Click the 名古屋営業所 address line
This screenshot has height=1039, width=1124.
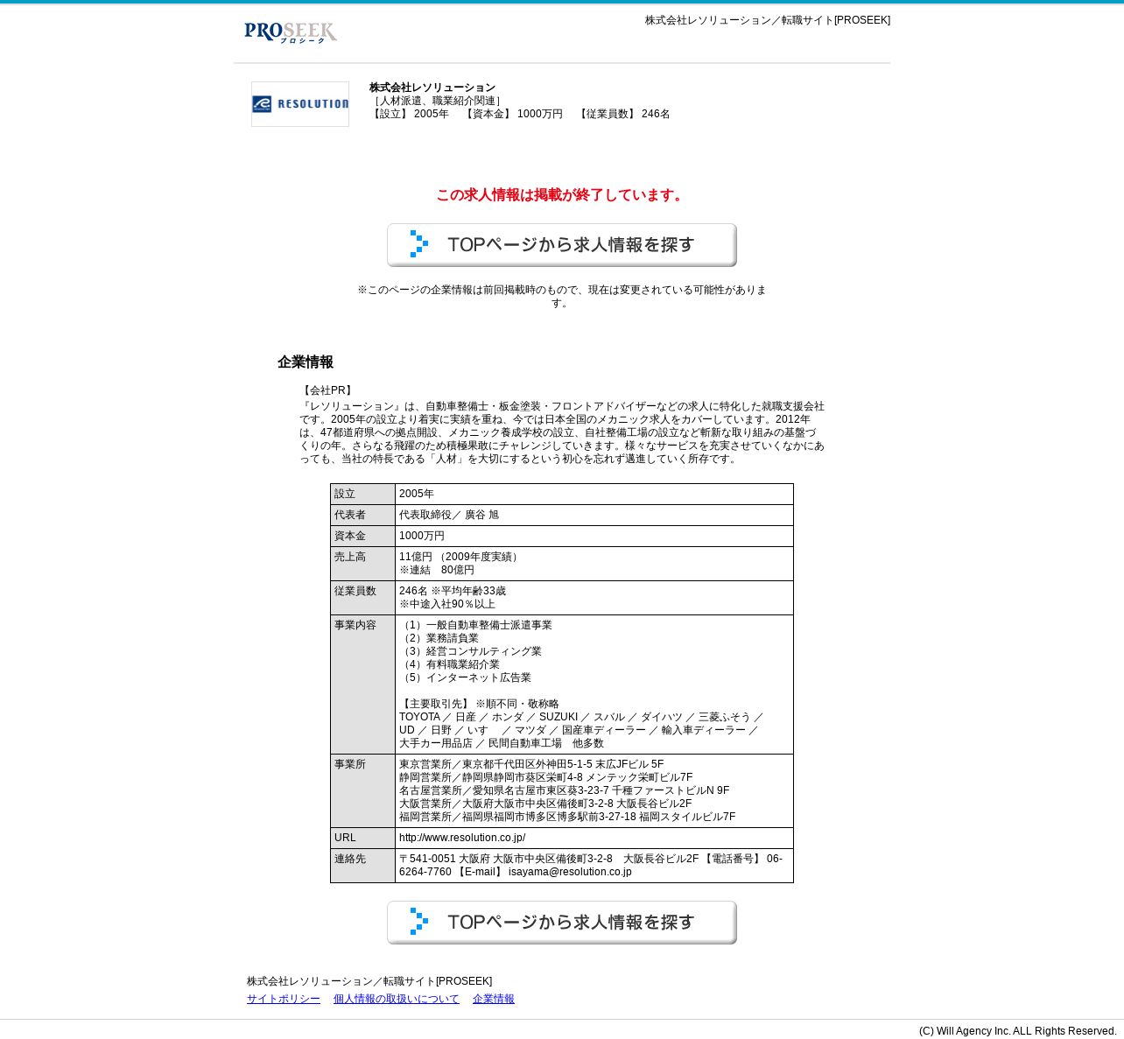click(x=565, y=790)
